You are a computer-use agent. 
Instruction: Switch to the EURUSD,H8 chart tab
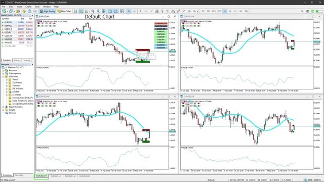click(x=85, y=176)
